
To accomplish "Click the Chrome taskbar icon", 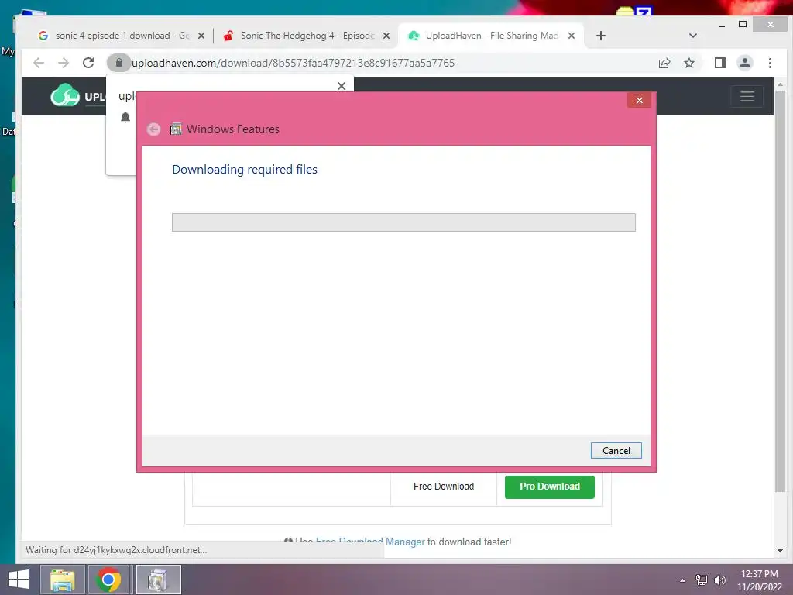I will 108,580.
